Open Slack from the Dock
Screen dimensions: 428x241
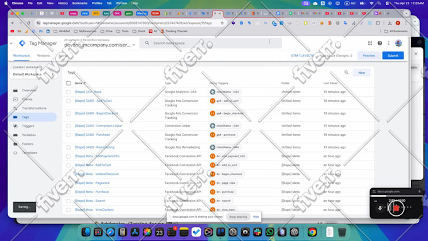click(257, 232)
